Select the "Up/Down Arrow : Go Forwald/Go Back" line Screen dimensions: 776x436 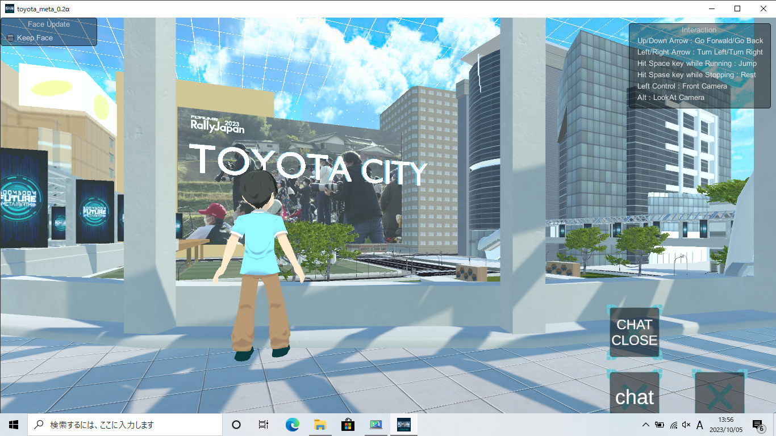tap(700, 41)
